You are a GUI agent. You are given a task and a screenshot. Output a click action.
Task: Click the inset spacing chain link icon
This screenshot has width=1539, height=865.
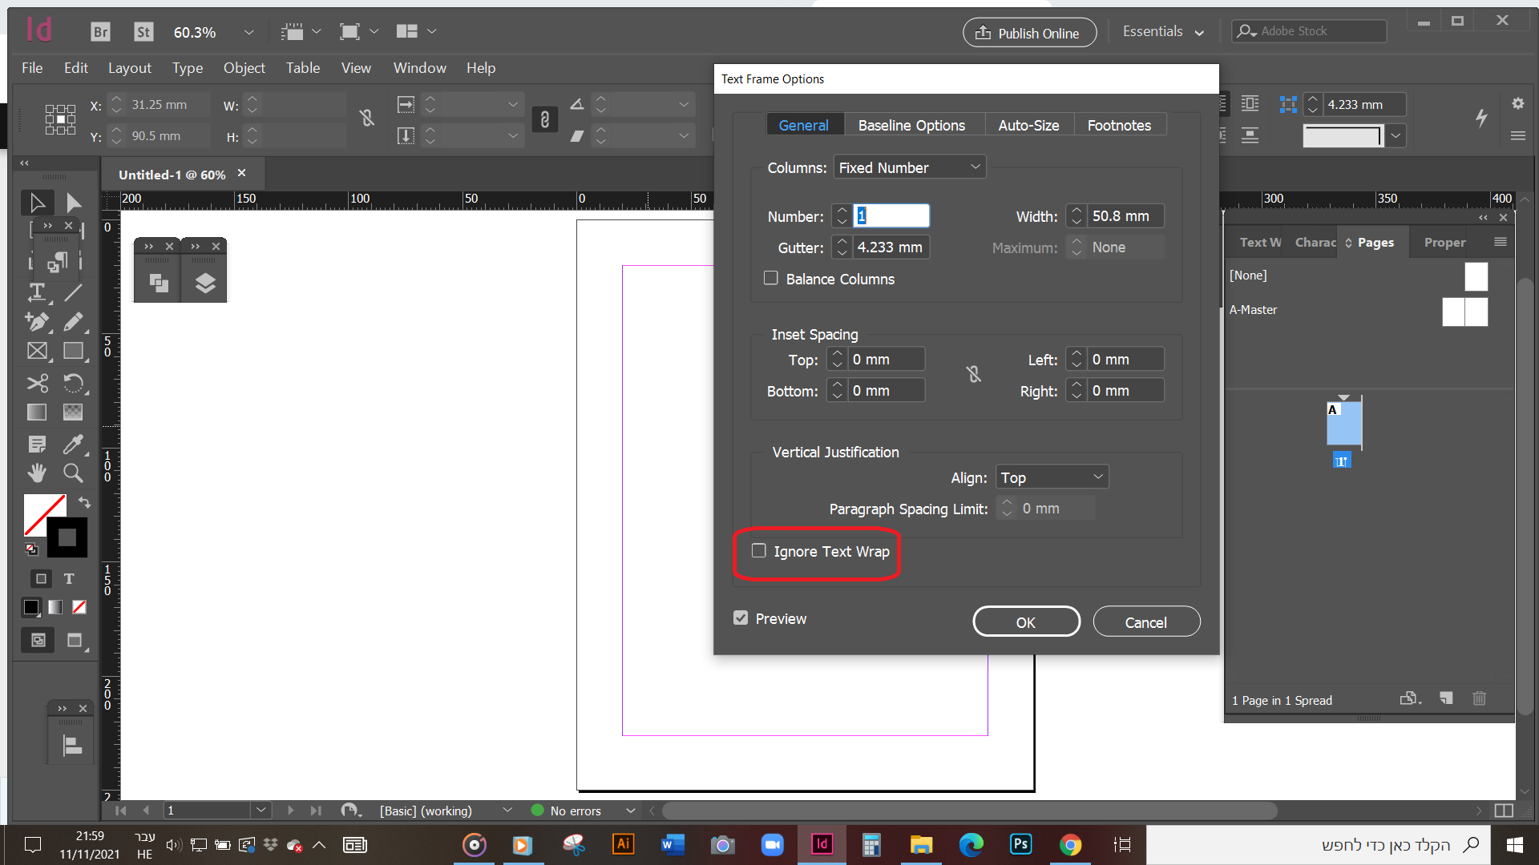click(x=973, y=374)
